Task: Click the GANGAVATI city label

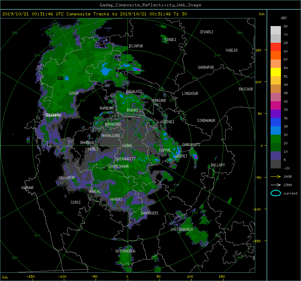Action: pyautogui.click(x=191, y=145)
